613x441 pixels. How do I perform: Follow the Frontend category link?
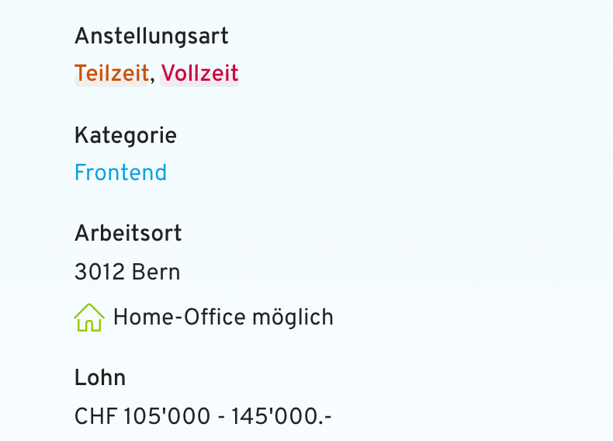(120, 172)
